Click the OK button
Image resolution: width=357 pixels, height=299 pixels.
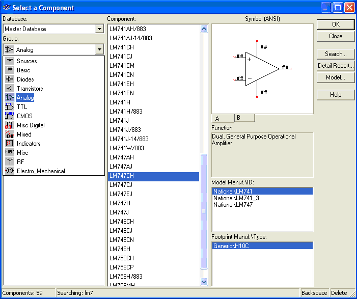[x=335, y=24]
